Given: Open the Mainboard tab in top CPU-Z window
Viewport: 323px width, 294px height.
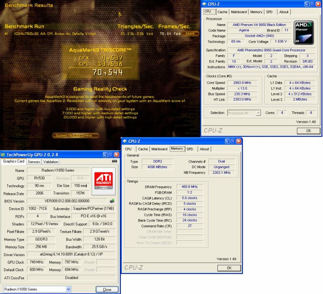Looking at the screenshot, I should tap(239, 12).
